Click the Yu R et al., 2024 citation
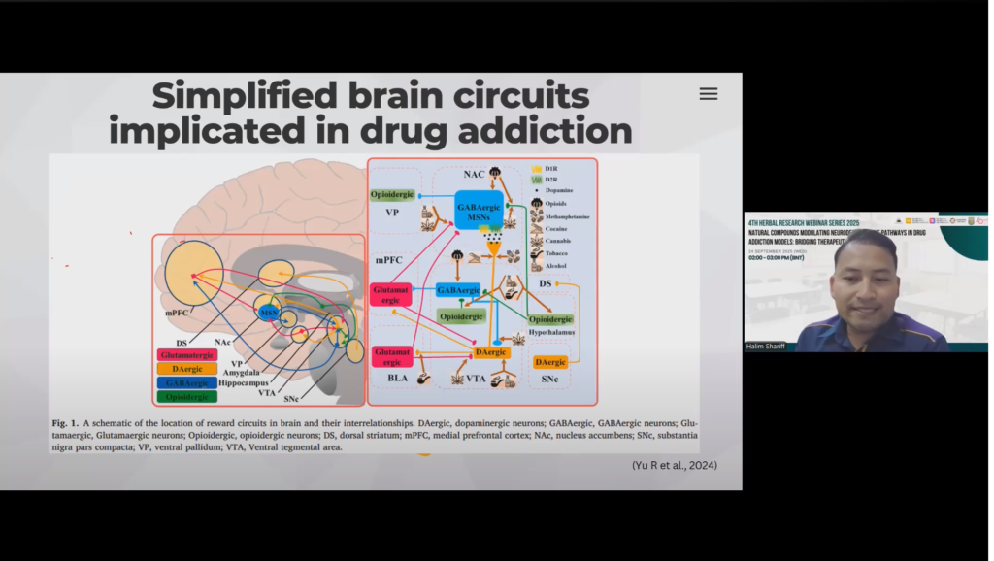The image size is (994, 561). tap(674, 465)
